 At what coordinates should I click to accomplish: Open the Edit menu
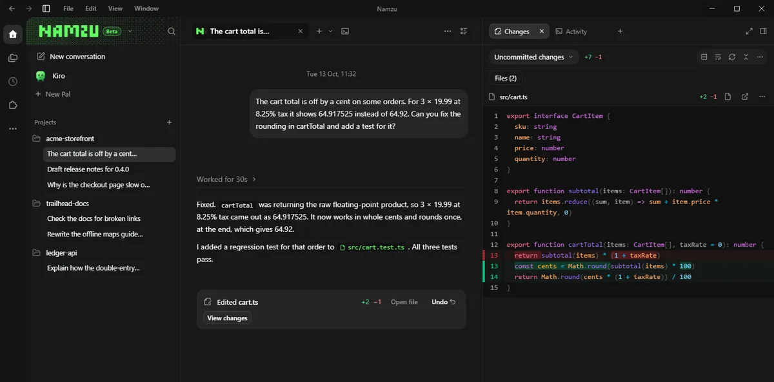(x=91, y=8)
